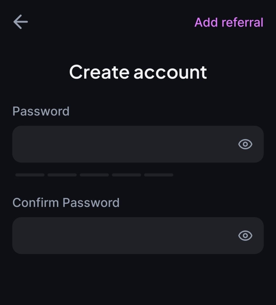The width and height of the screenshot is (276, 305).
Task: Click the word "Create" in the page title
Action: point(99,72)
